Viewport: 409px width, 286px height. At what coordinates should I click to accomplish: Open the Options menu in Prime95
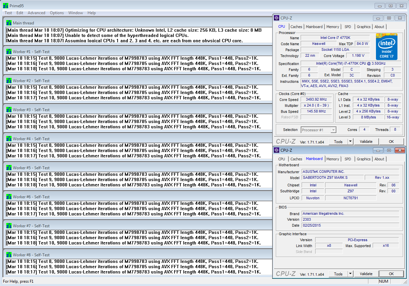point(57,13)
